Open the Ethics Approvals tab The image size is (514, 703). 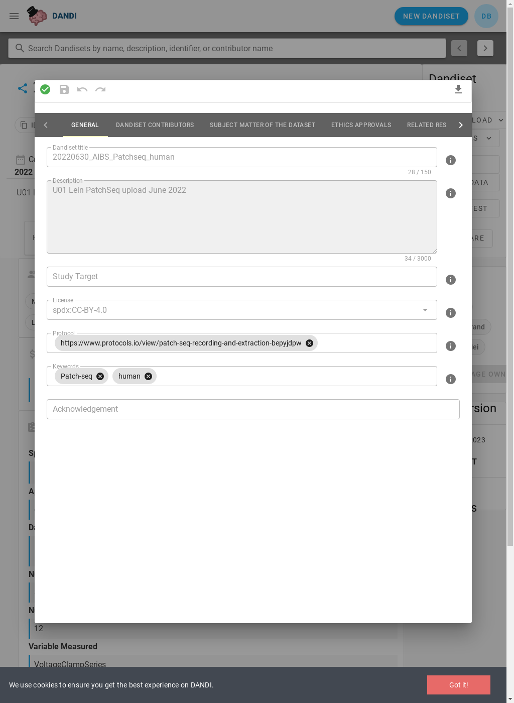click(361, 125)
